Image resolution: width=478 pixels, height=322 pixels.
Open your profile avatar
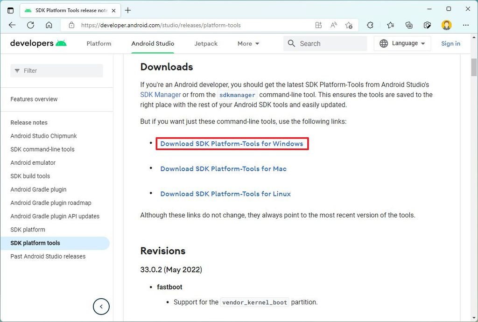point(447,25)
